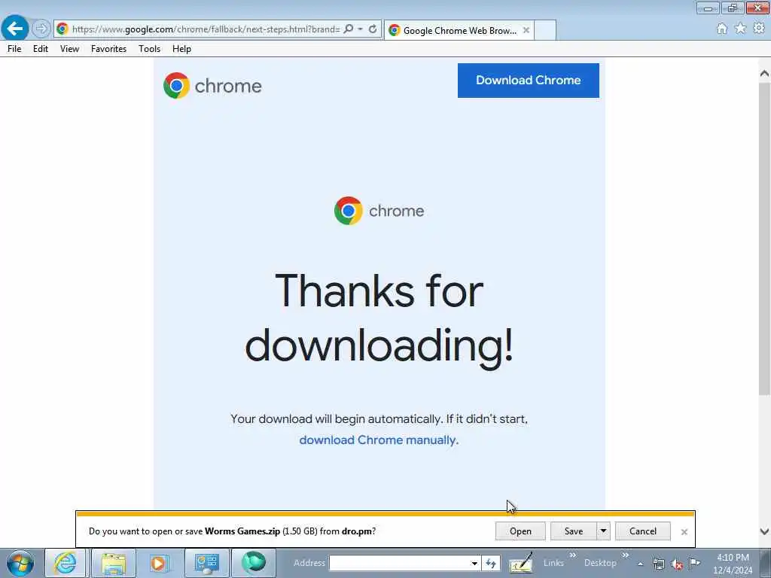Open the Edit menu

(x=41, y=49)
